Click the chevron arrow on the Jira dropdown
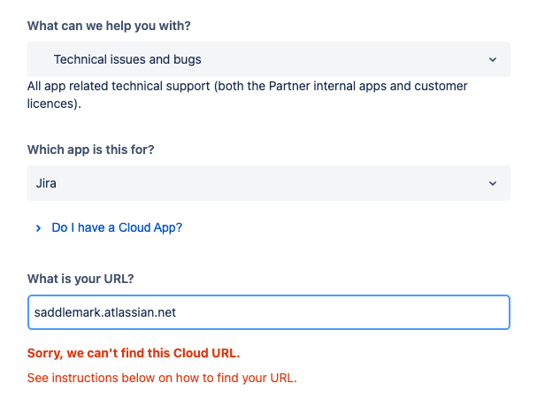The height and width of the screenshot is (414, 560). pyautogui.click(x=492, y=184)
